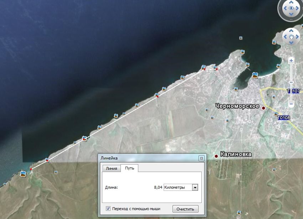Switch to the Линия tab
Screen dimensions: 303x219
(111, 168)
